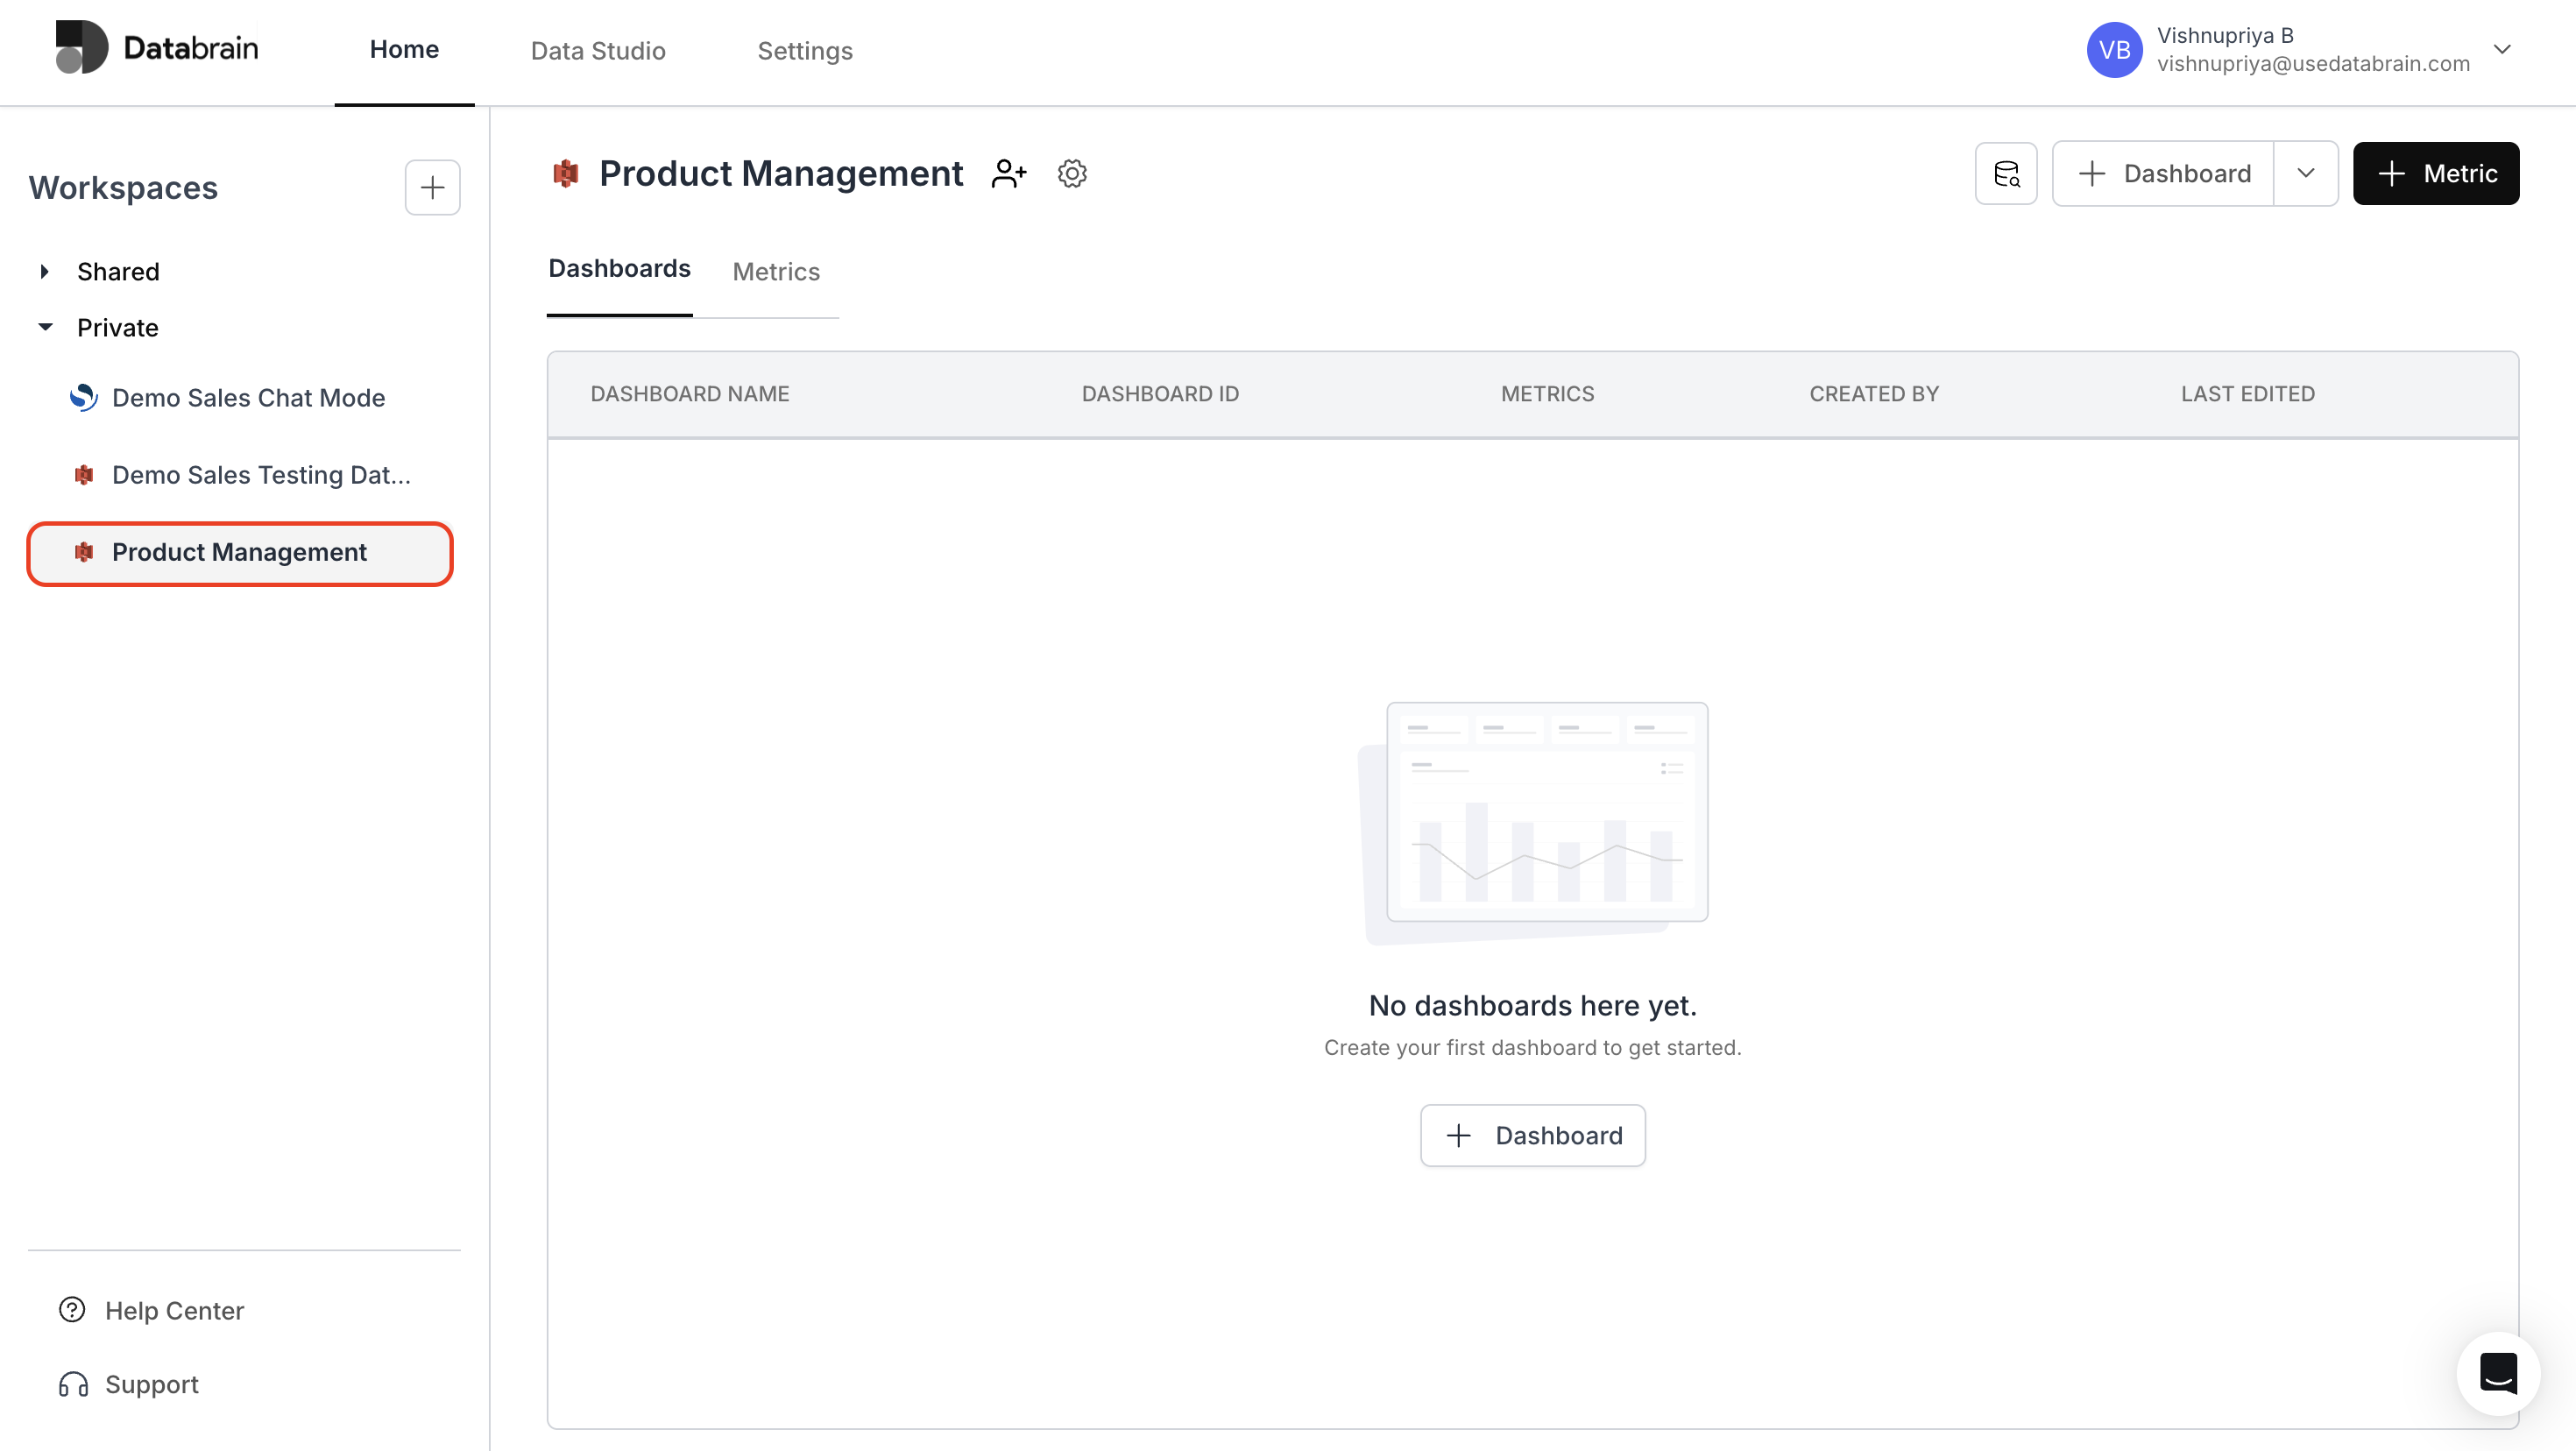Open the Settings navigation item
2576x1451 pixels.
click(x=804, y=50)
